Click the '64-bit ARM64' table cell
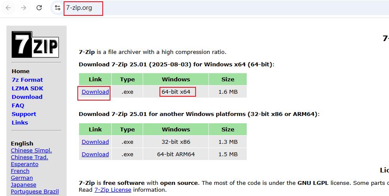Viewport: 389px width, 196px height. pyautogui.click(x=176, y=154)
